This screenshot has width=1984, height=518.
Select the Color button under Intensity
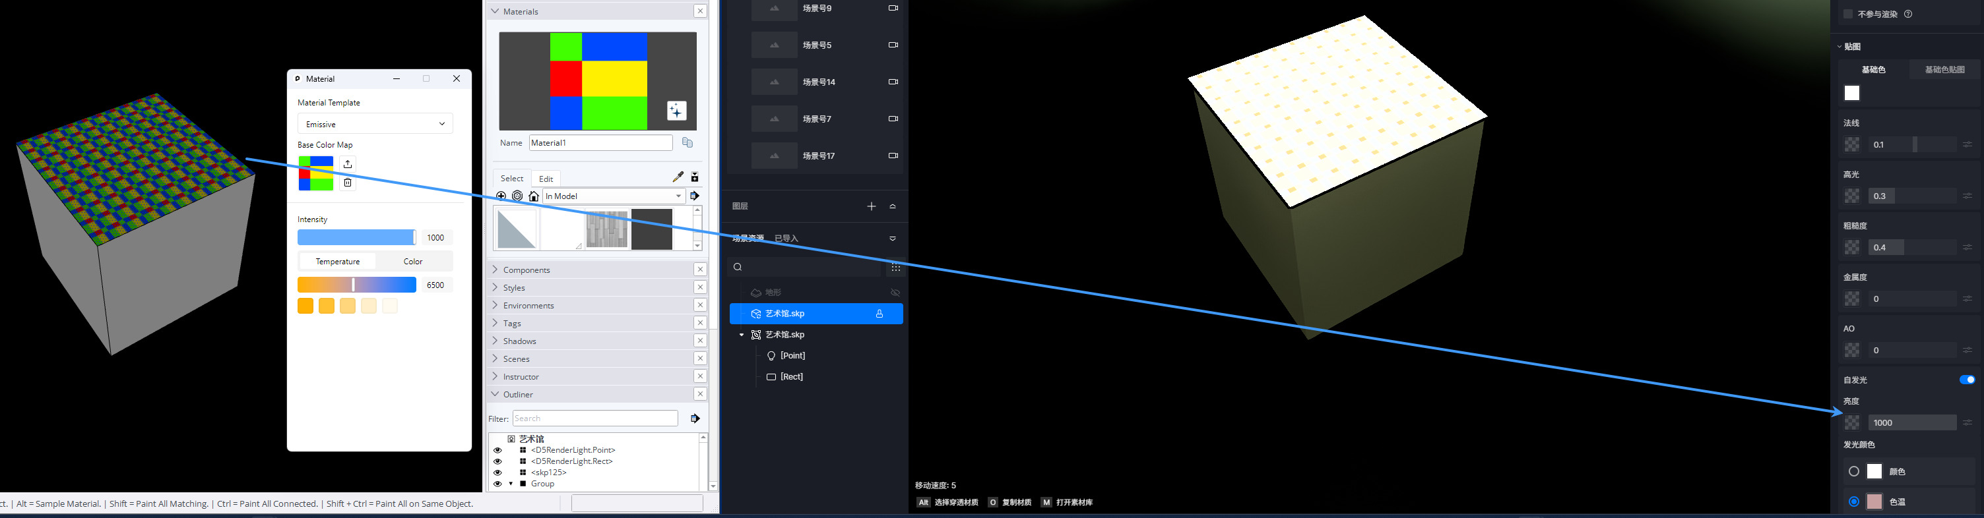413,262
